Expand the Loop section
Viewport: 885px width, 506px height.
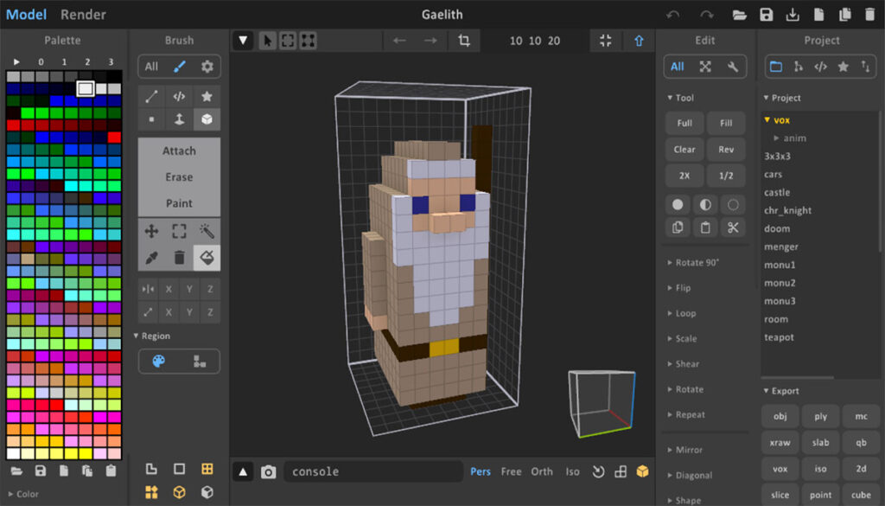[x=682, y=313]
